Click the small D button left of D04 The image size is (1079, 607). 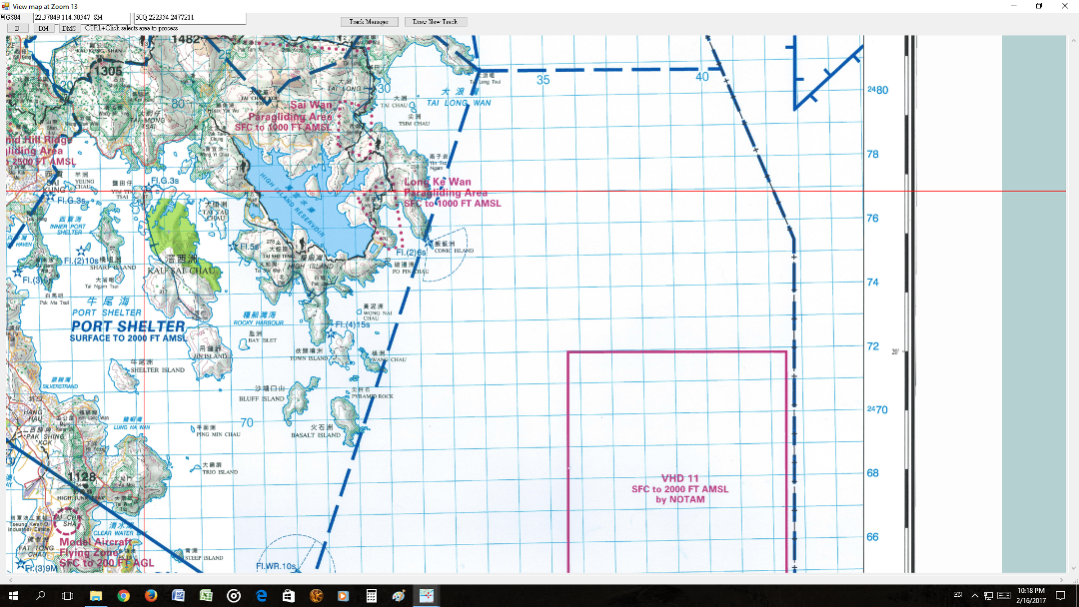click(x=17, y=29)
